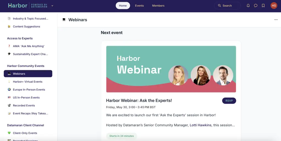
Task: Click the dark-haired woman's speaker photo
Action: point(201,75)
